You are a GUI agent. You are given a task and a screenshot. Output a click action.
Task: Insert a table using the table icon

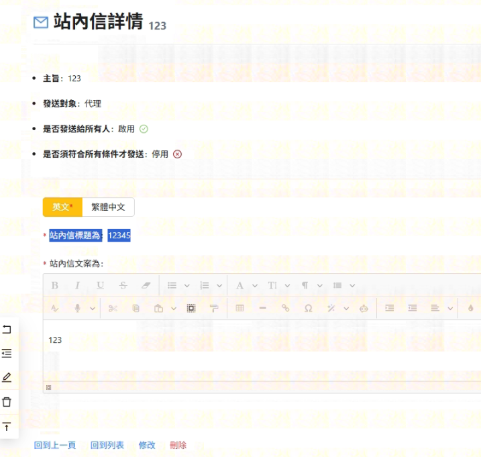point(239,308)
